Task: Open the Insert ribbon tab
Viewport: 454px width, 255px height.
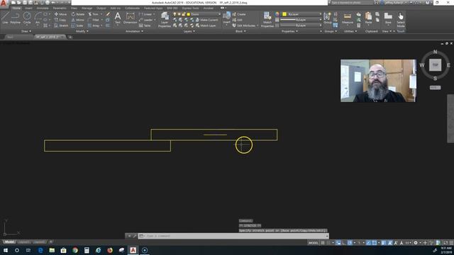Action: (28, 8)
